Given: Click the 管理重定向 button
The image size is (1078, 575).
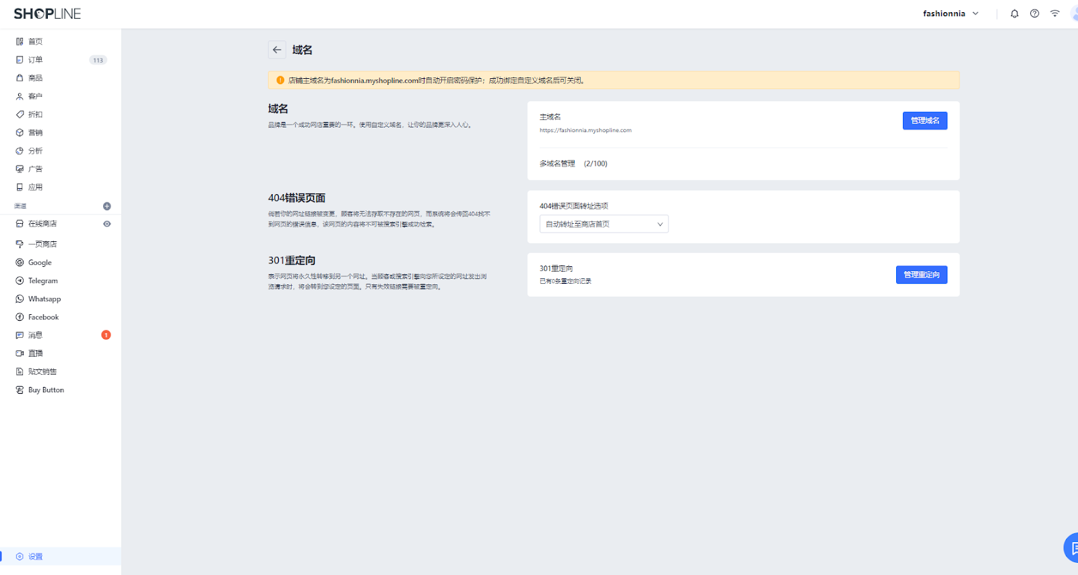Looking at the screenshot, I should (x=921, y=275).
